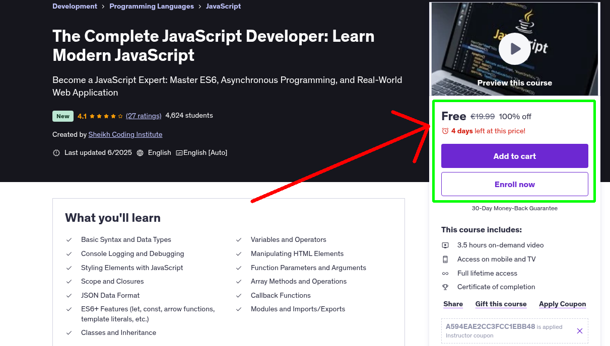Click the on-demand video icon
The image size is (610, 346).
tap(445, 245)
